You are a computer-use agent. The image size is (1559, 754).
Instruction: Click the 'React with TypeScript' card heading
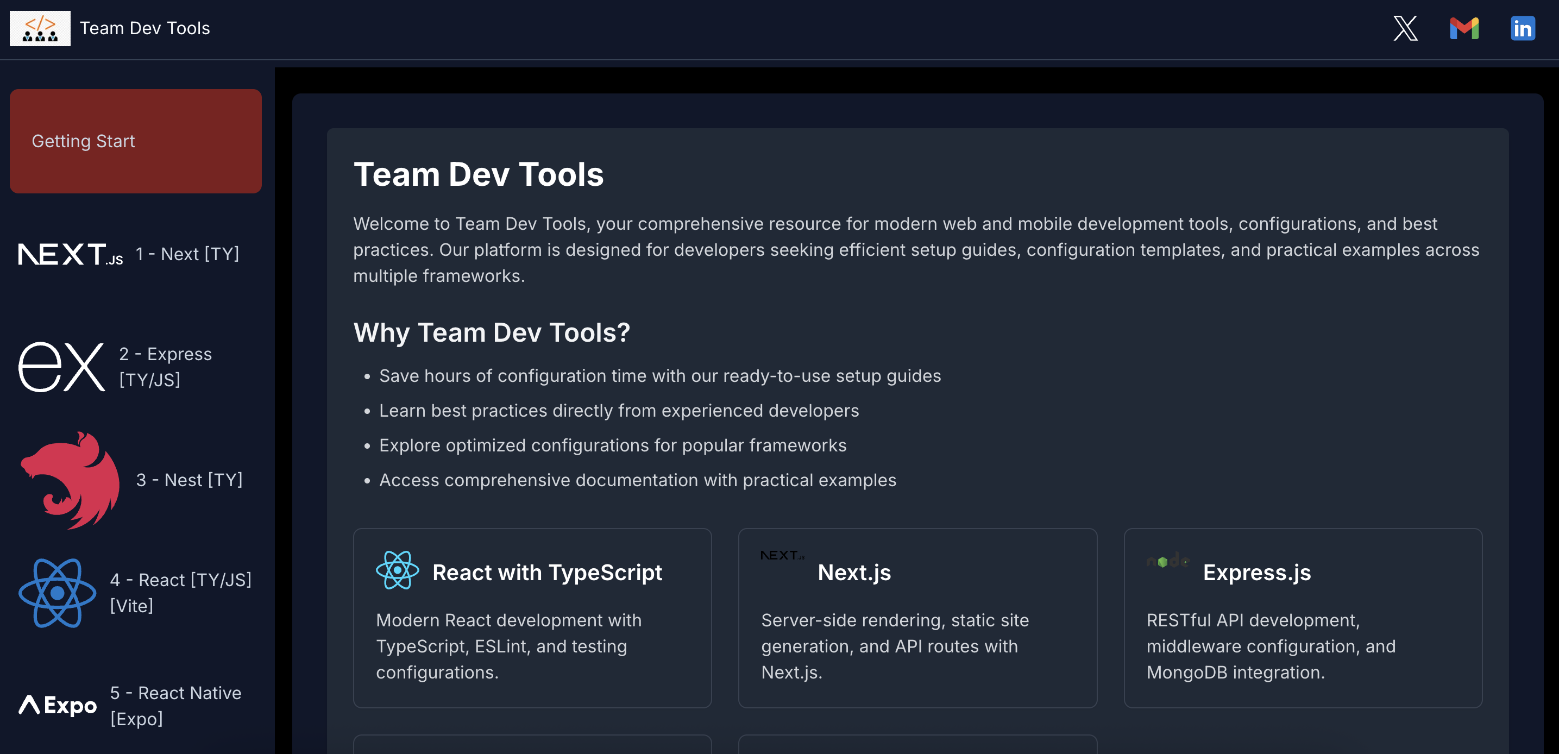(547, 573)
